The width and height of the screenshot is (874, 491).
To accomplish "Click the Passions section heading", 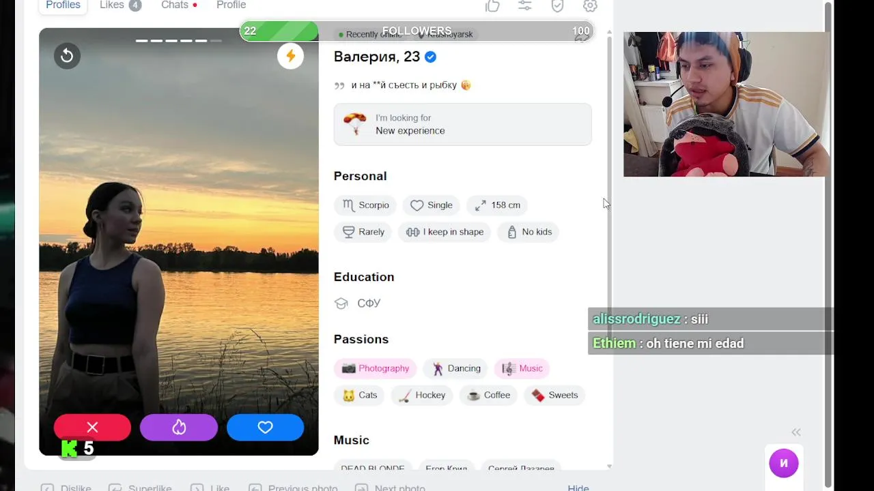I will [x=361, y=340].
